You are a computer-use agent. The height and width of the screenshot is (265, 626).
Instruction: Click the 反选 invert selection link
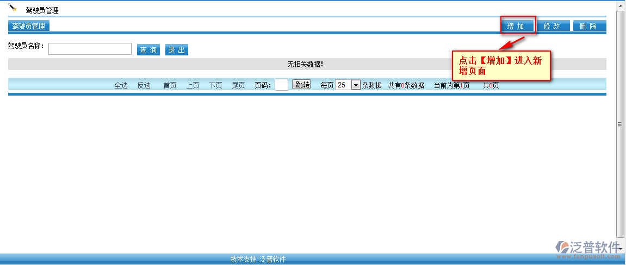click(x=144, y=85)
